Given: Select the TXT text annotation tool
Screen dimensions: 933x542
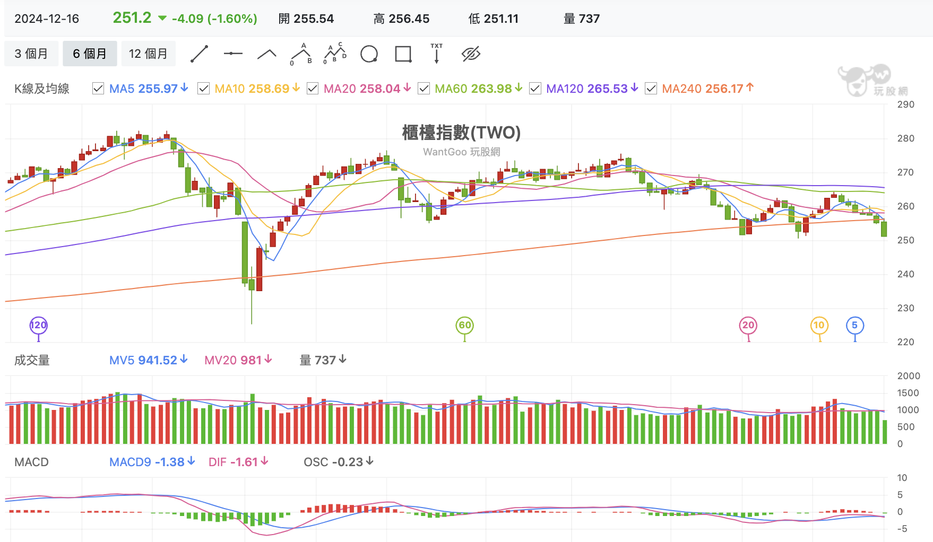Looking at the screenshot, I should tap(437, 54).
